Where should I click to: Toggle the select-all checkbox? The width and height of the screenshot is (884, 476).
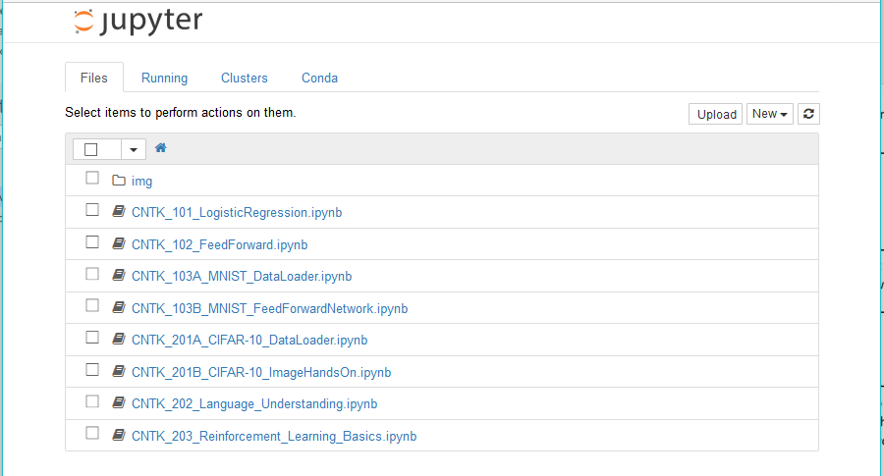click(90, 149)
